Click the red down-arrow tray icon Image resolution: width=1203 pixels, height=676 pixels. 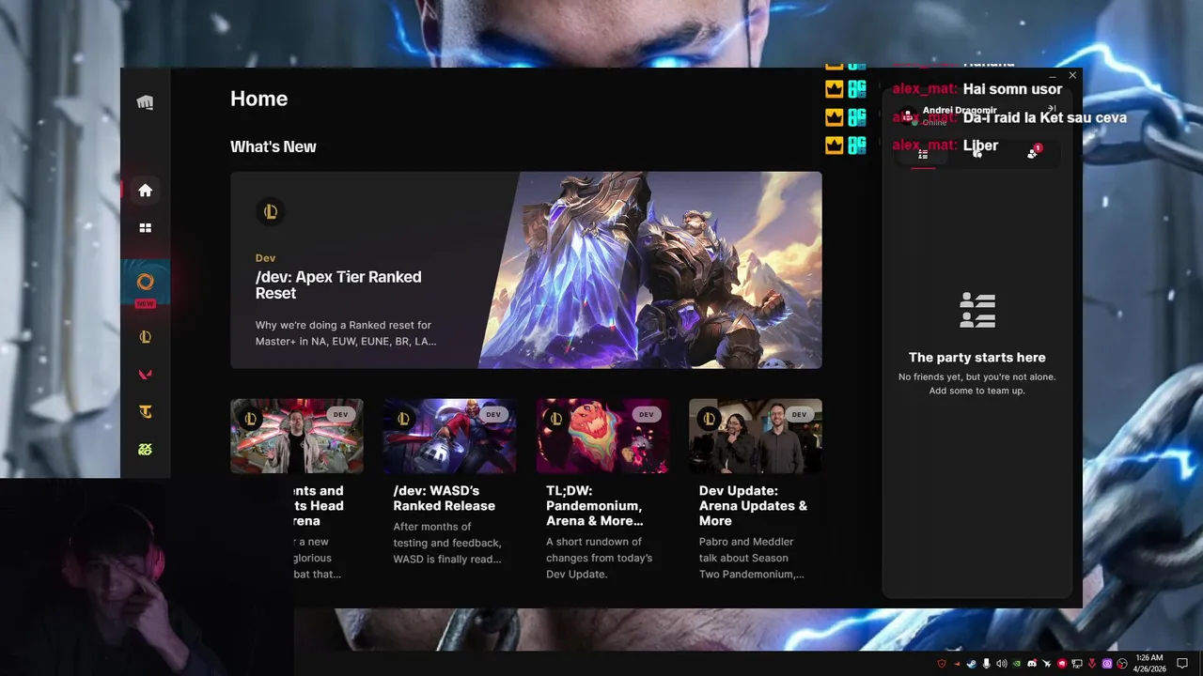coord(1092,664)
